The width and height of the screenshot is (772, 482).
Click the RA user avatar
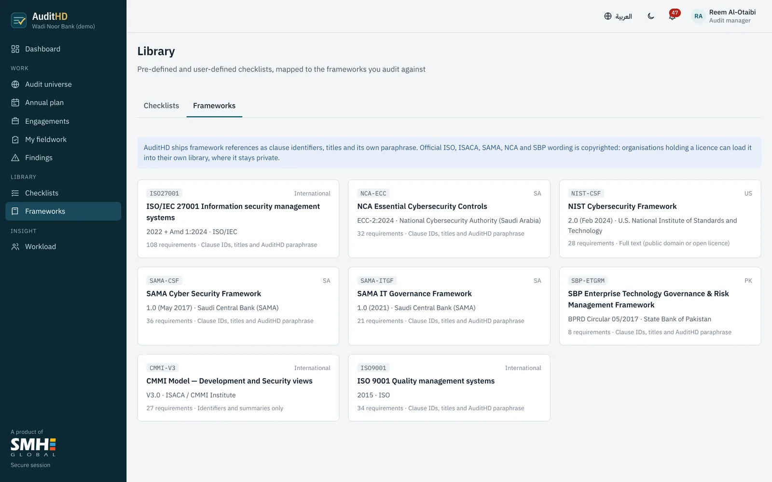[698, 16]
